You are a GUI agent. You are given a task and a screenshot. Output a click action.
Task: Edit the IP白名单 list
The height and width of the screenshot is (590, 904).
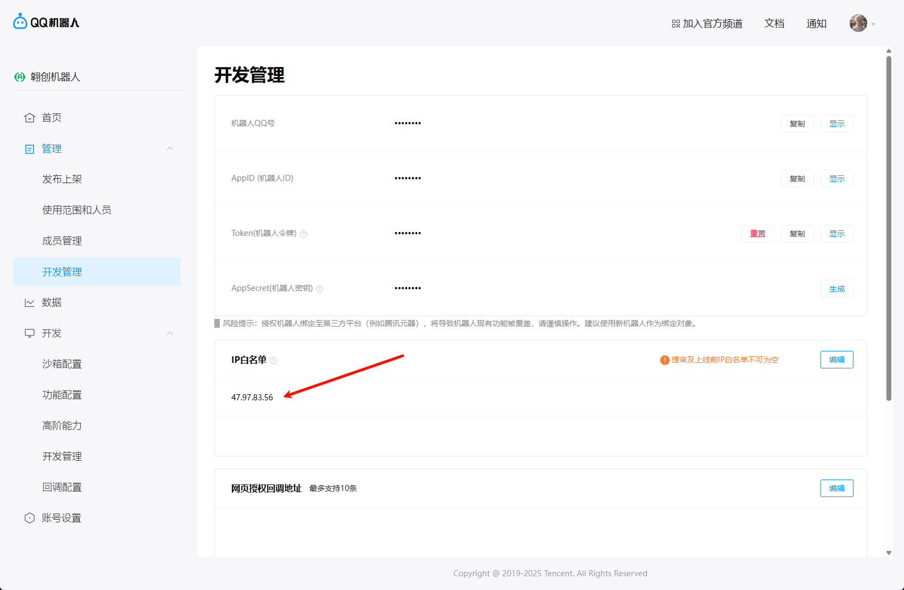(836, 360)
